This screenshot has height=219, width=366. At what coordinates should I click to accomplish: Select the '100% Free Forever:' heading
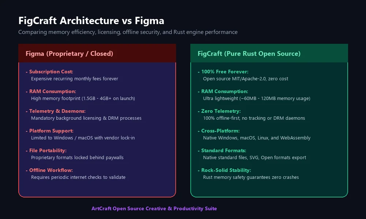click(225, 72)
